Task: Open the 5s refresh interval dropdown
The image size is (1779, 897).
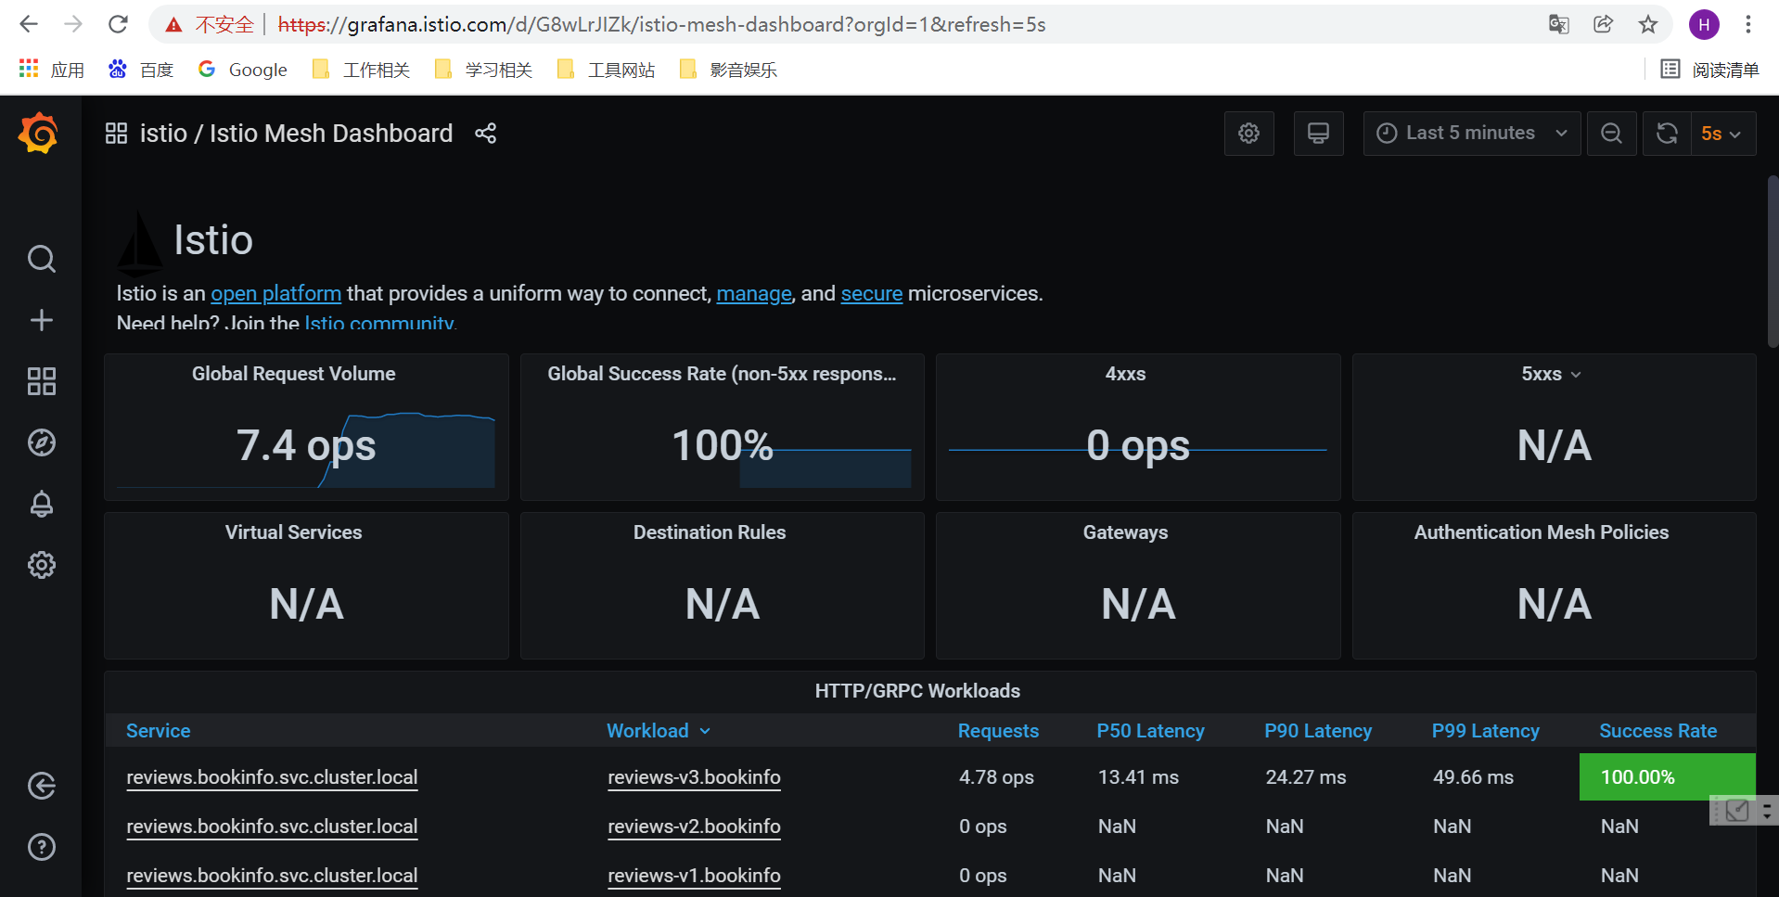Action: click(1721, 133)
